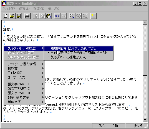The height and width of the screenshot is (129, 149).
Task: Cut selection with the scissors icon
Action: coord(36,16)
